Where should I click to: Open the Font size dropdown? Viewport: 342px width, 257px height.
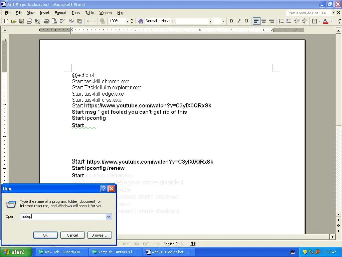point(223,21)
